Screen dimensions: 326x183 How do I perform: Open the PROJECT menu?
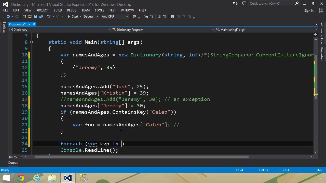pos(42,10)
